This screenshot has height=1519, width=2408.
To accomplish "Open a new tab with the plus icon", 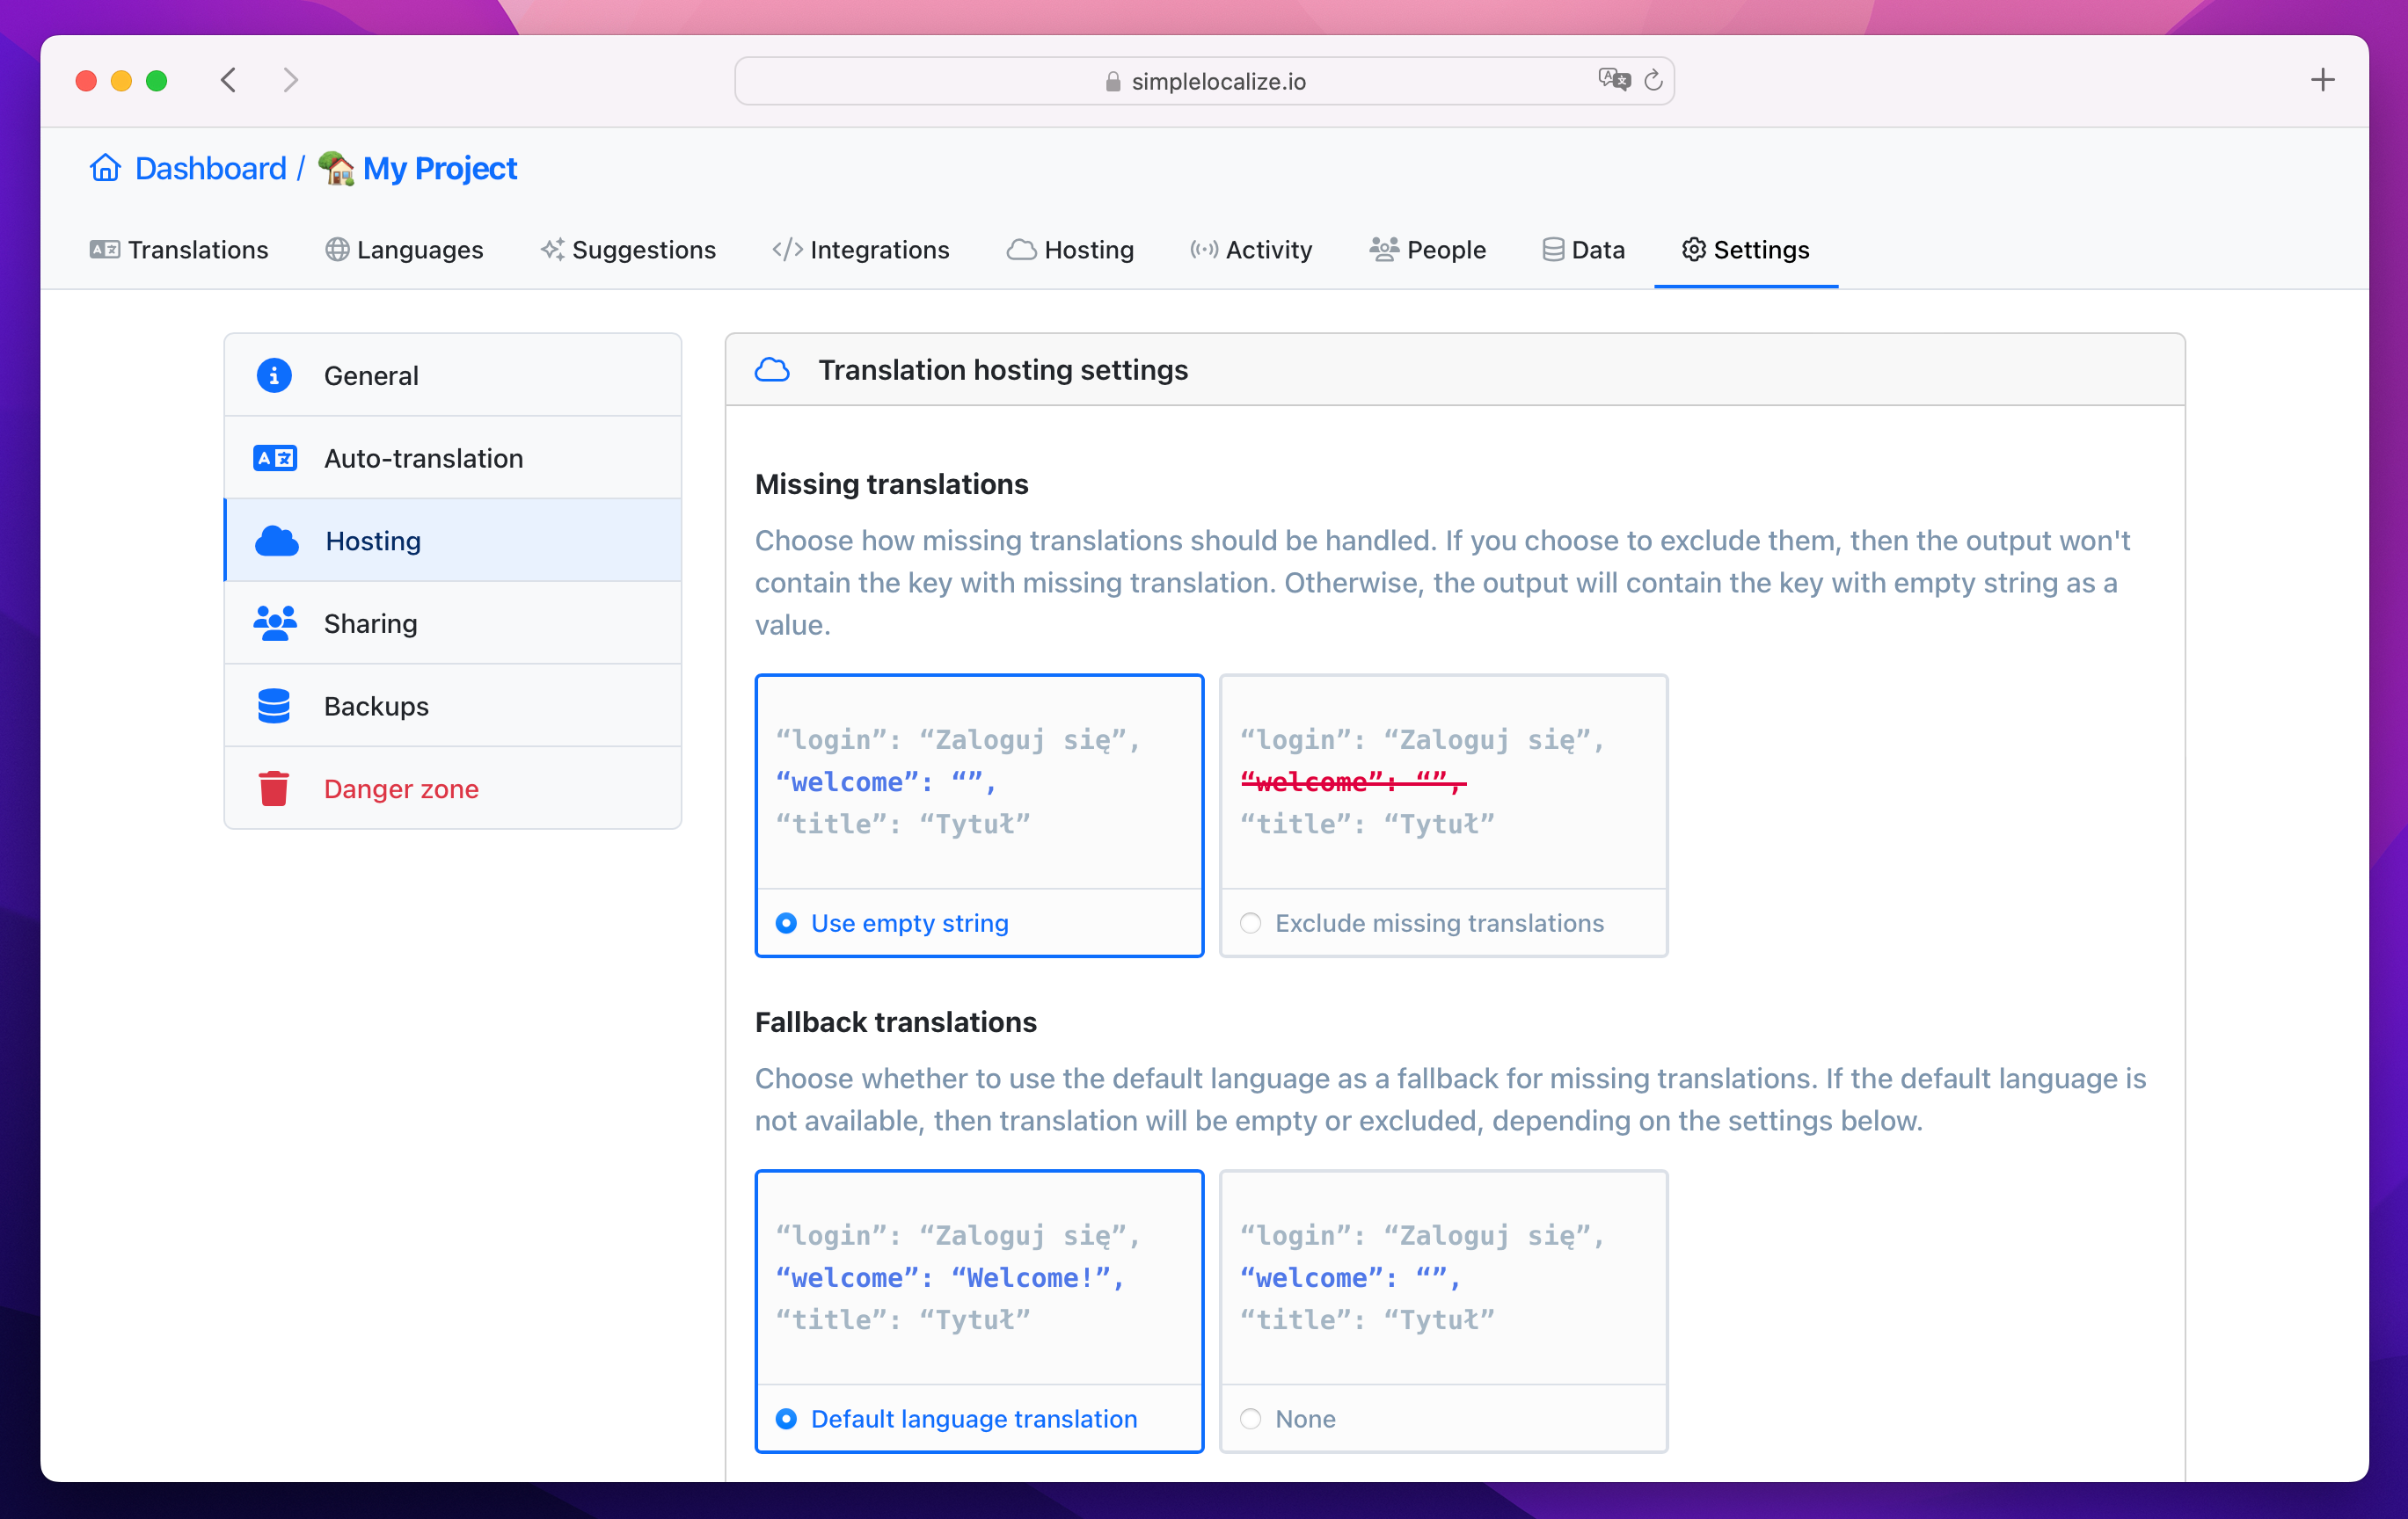I will pos(2322,80).
